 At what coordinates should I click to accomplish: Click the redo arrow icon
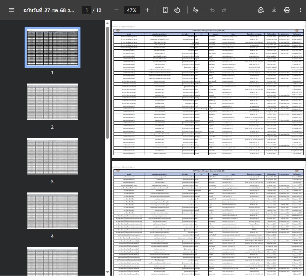[224, 10]
